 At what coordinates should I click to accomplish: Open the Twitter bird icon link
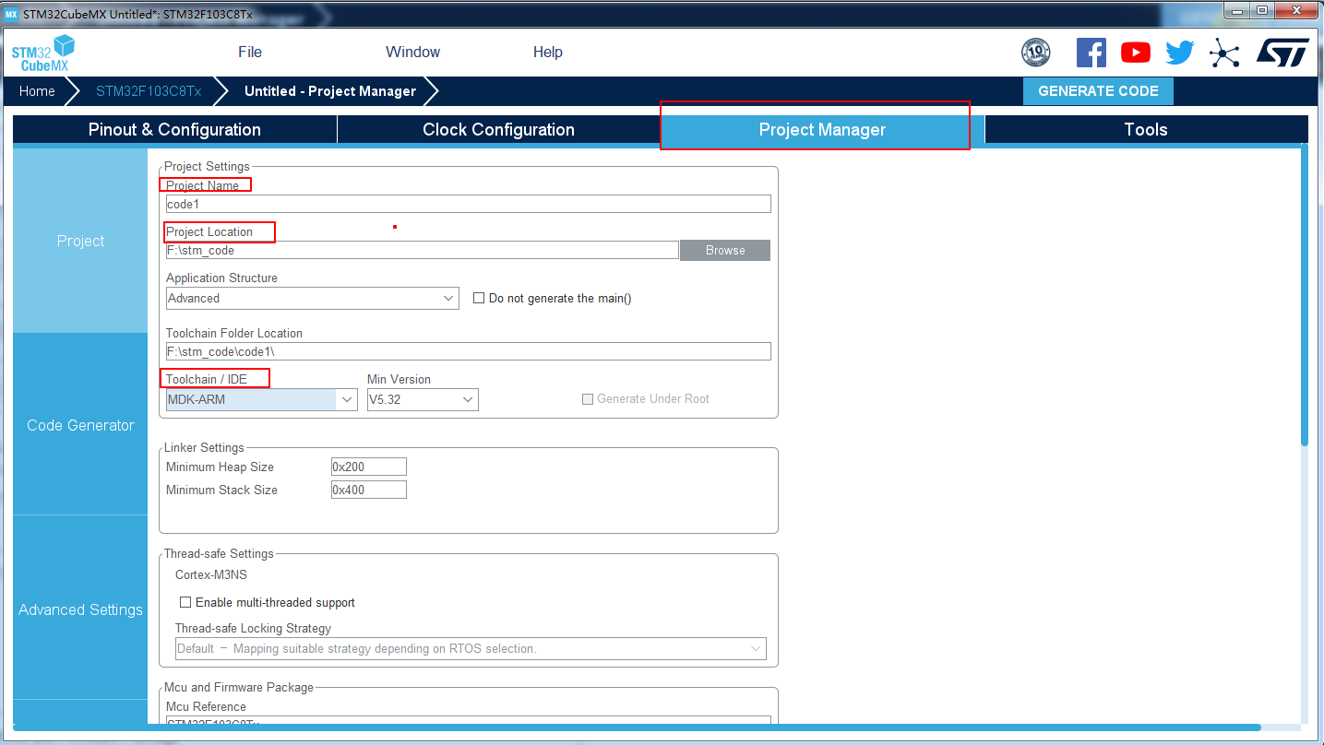click(x=1180, y=53)
